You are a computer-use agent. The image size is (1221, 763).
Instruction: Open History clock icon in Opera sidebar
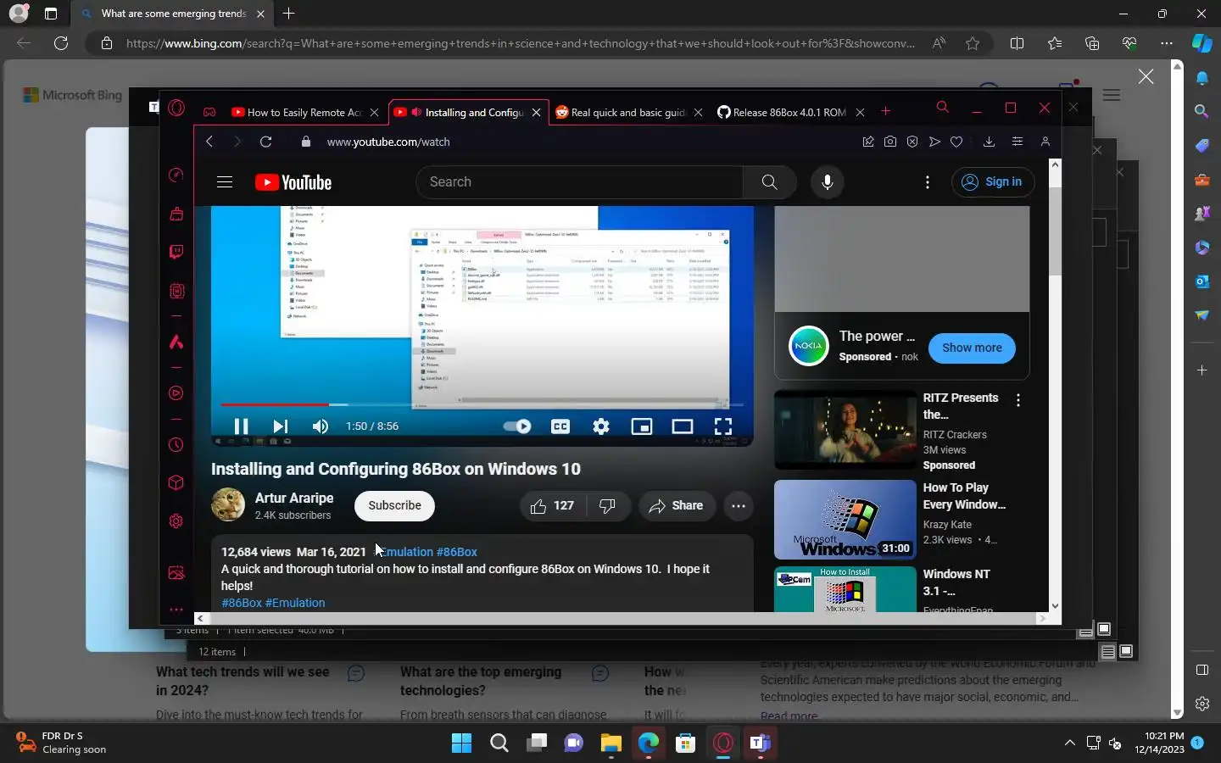(176, 444)
